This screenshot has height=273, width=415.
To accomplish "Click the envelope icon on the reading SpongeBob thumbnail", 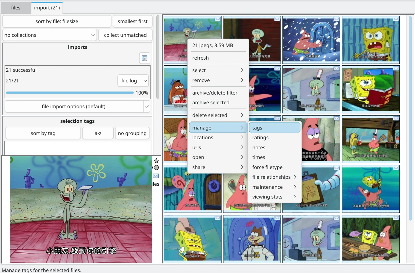I will pyautogui.click(x=395, y=69).
